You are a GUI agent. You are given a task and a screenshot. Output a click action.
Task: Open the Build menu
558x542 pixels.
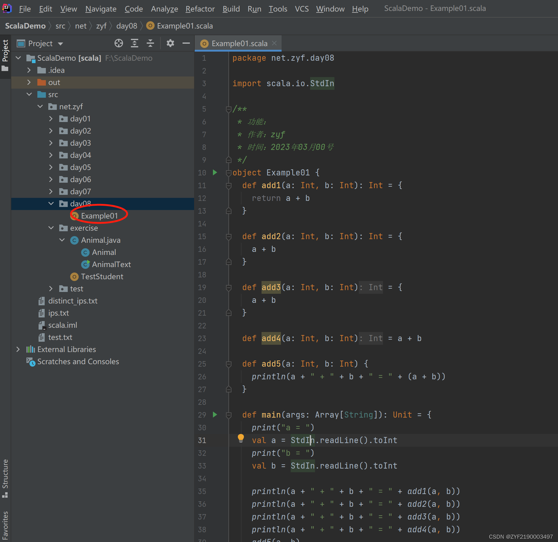[x=231, y=9]
